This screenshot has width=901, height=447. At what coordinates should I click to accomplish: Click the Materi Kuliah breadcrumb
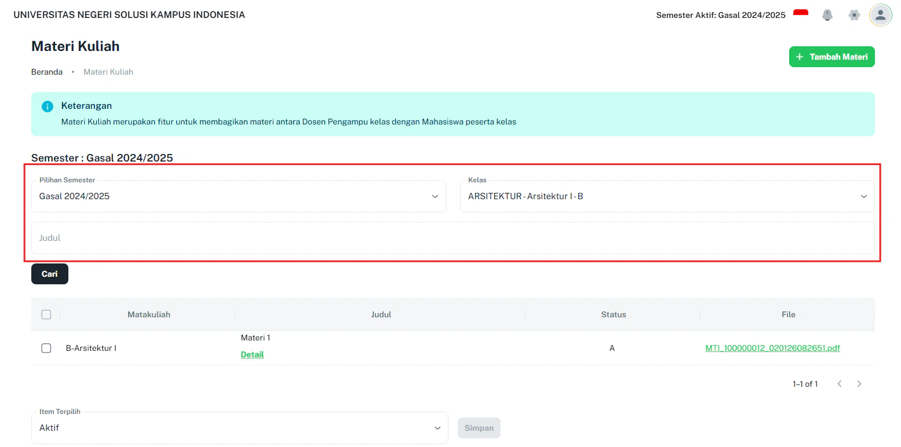click(108, 72)
